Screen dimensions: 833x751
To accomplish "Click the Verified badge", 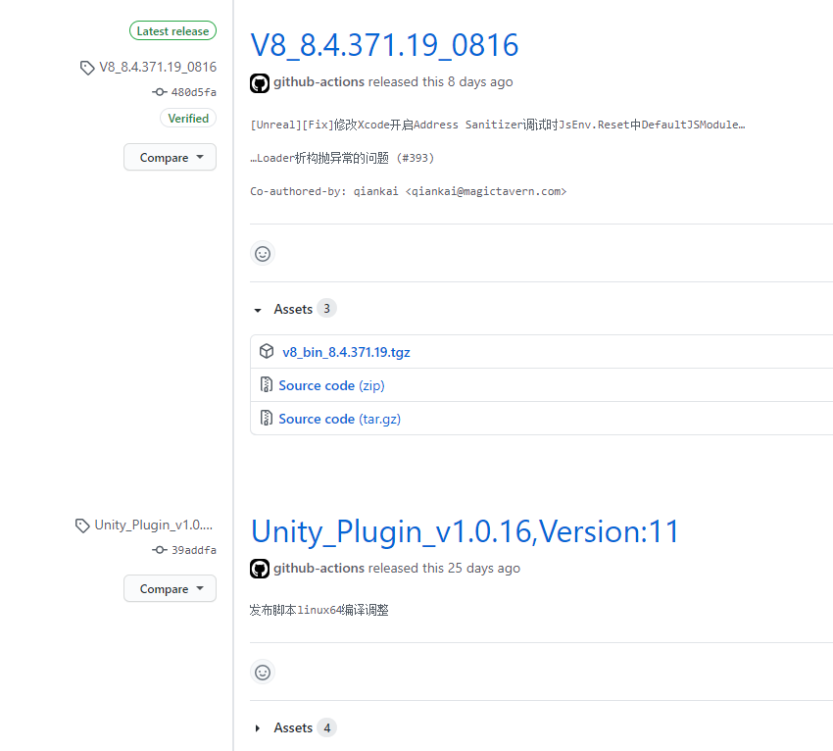I will [188, 118].
